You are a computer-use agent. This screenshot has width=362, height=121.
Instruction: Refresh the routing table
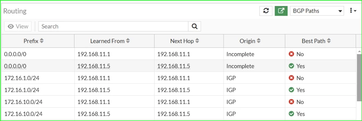tap(266, 11)
